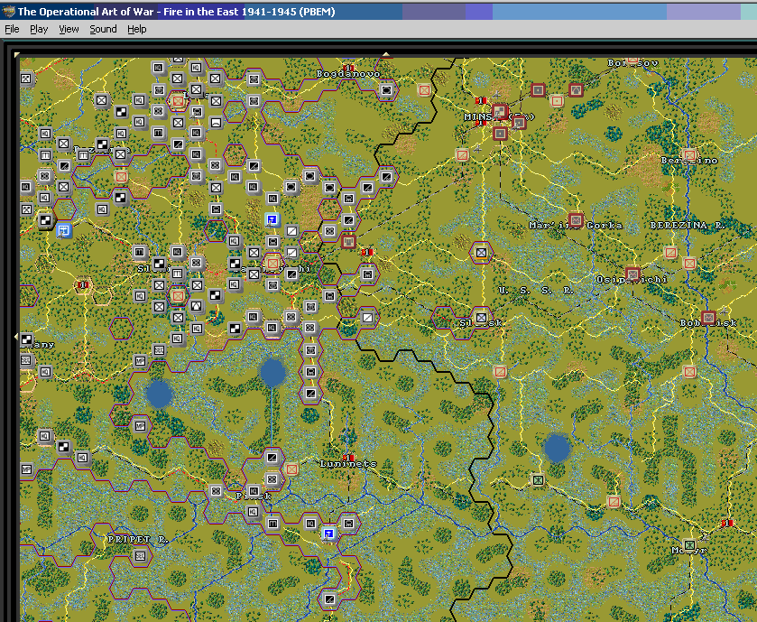This screenshot has height=622, width=757.
Task: Open the File menu
Action: click(12, 29)
